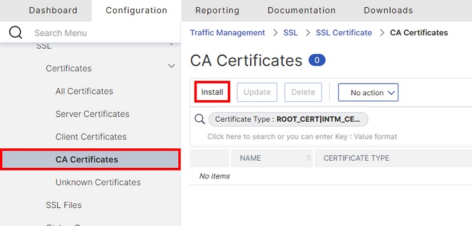The image size is (472, 226).
Task: Open the Reporting tab
Action: coord(217,11)
